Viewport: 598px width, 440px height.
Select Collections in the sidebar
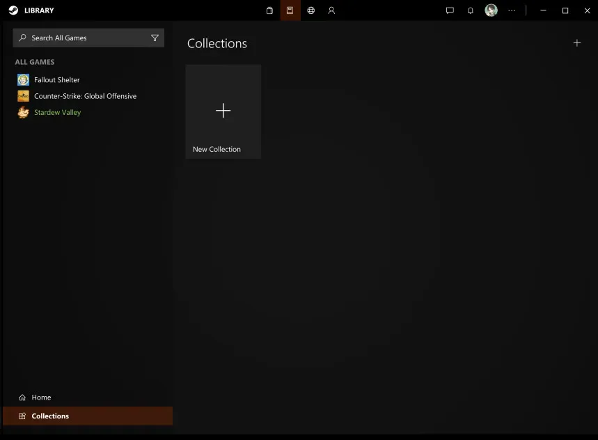[x=50, y=416]
